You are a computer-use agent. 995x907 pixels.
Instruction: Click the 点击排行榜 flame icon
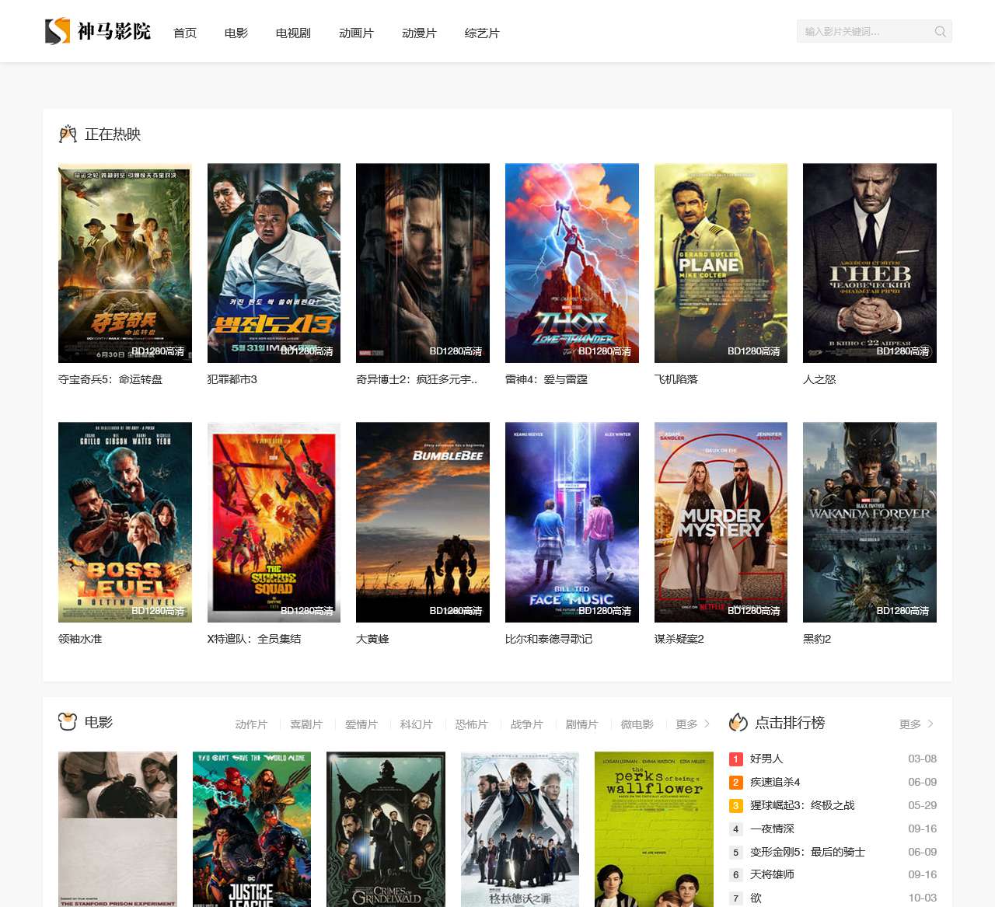[738, 723]
